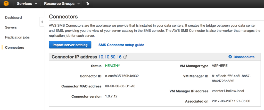The width and height of the screenshot is (264, 110).
Task: Collapse the left navigation sidebar arrow
Action: 42,22
